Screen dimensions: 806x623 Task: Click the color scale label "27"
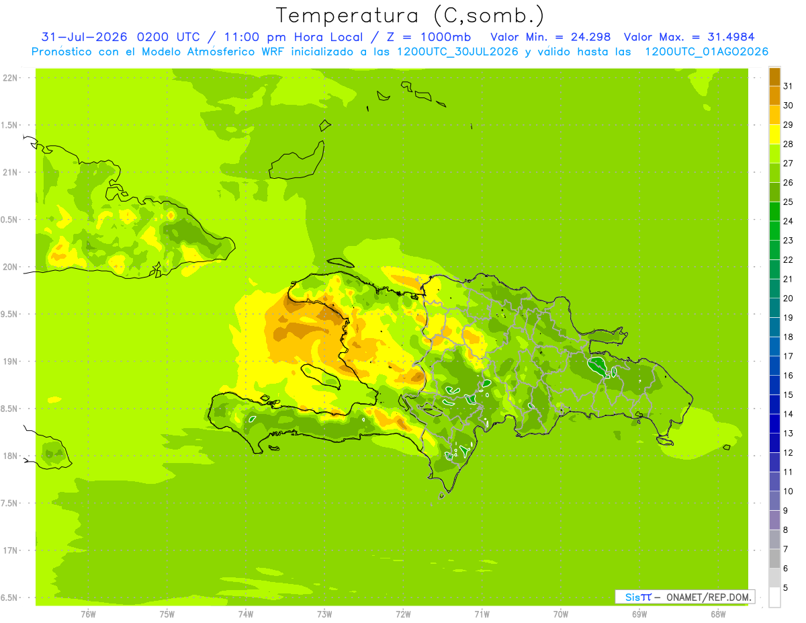pos(788,163)
